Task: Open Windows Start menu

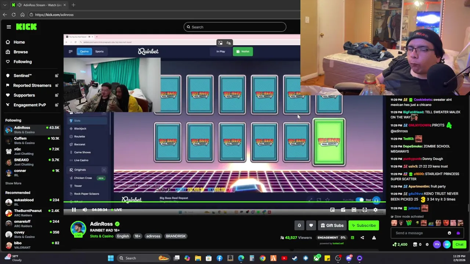Action: coord(111,258)
